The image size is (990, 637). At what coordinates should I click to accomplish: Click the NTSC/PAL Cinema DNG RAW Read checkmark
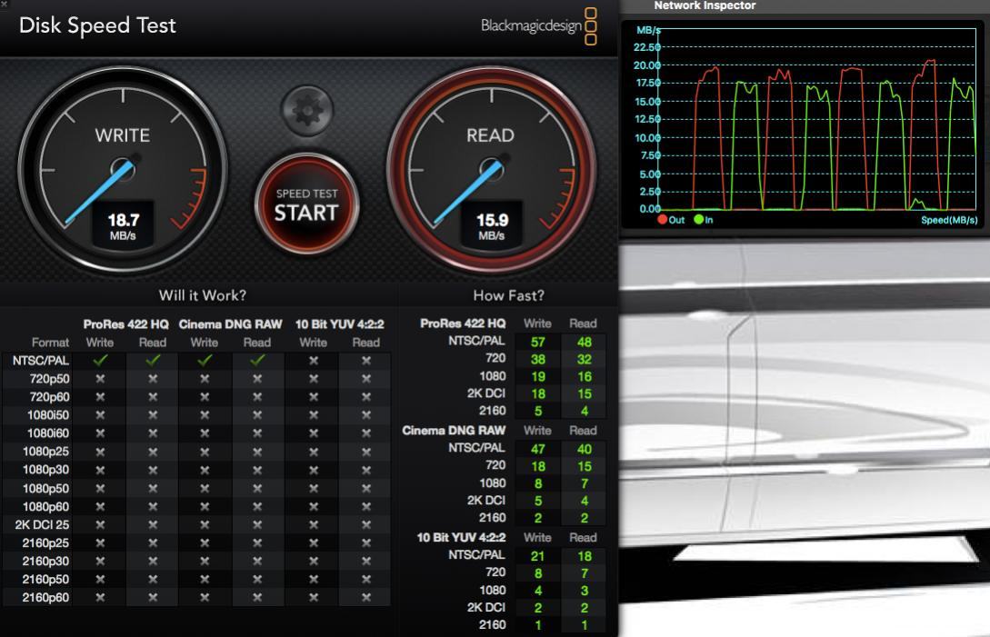pos(257,361)
